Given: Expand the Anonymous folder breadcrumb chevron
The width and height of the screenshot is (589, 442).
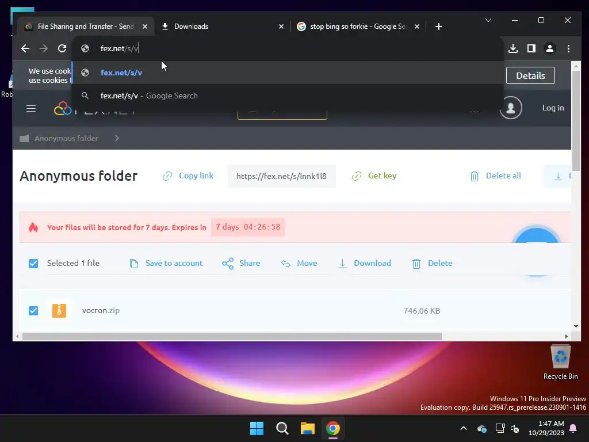Looking at the screenshot, I should coord(117,138).
